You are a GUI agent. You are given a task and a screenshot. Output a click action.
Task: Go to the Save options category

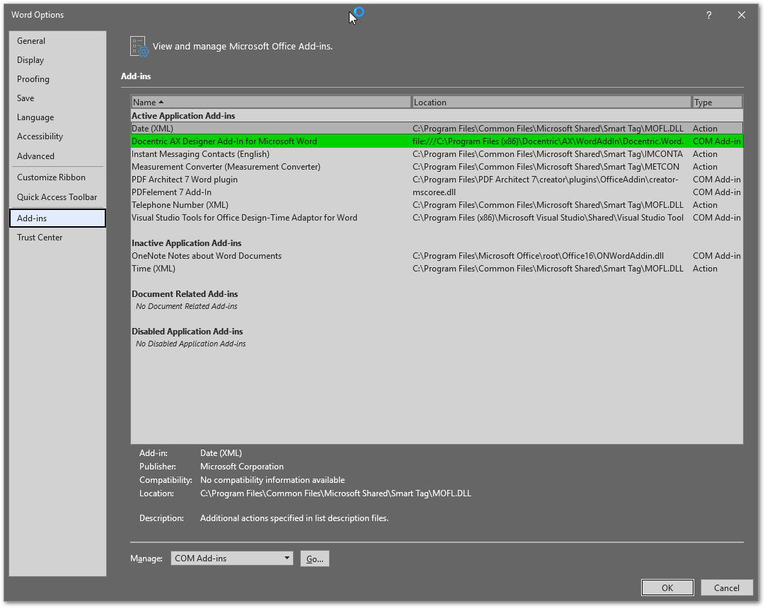(57, 98)
